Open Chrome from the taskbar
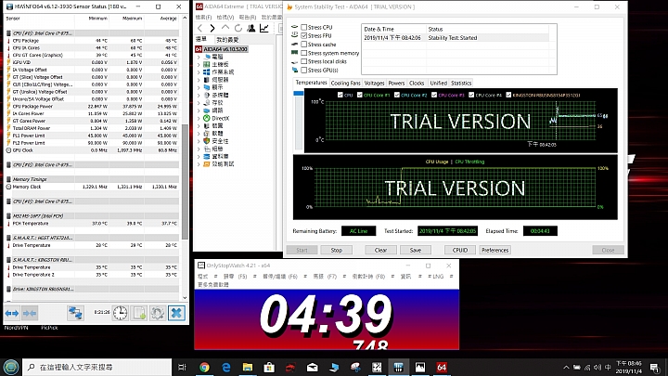668x376 pixels. [204, 367]
